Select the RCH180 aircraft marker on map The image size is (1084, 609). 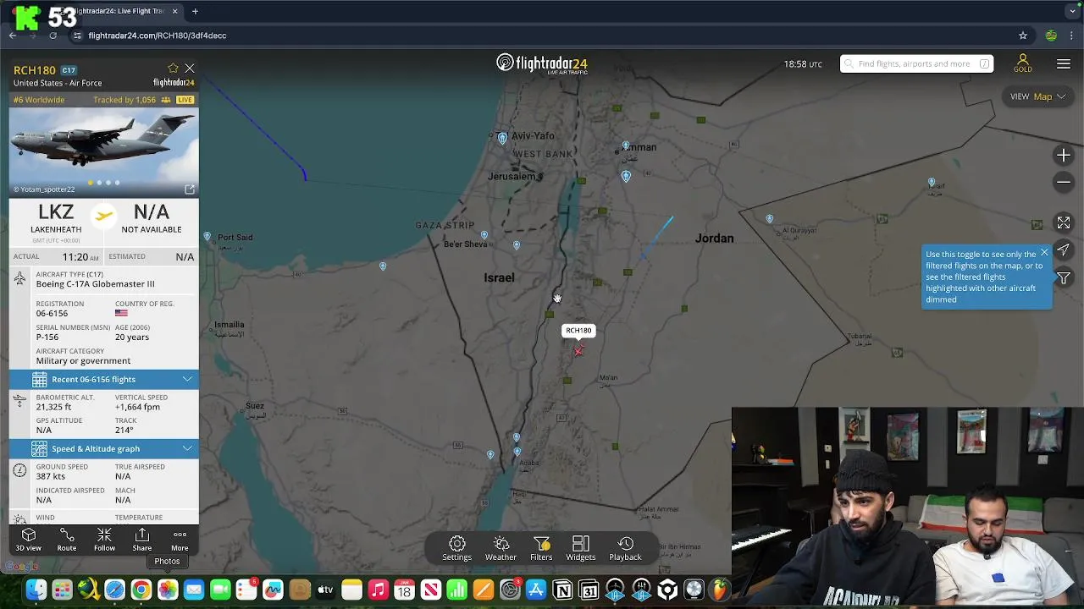coord(578,350)
